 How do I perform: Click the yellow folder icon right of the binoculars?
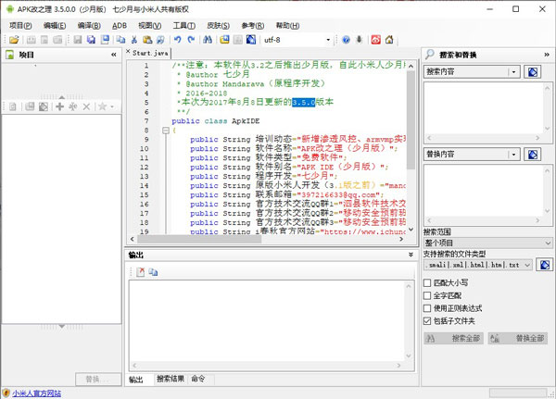pyautogui.click(x=224, y=40)
